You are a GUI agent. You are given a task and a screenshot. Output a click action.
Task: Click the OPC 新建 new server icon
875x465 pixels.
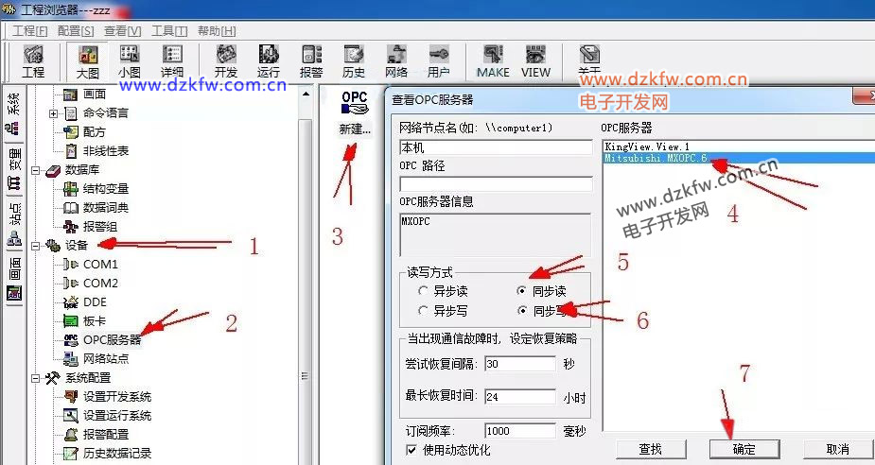pyautogui.click(x=355, y=113)
